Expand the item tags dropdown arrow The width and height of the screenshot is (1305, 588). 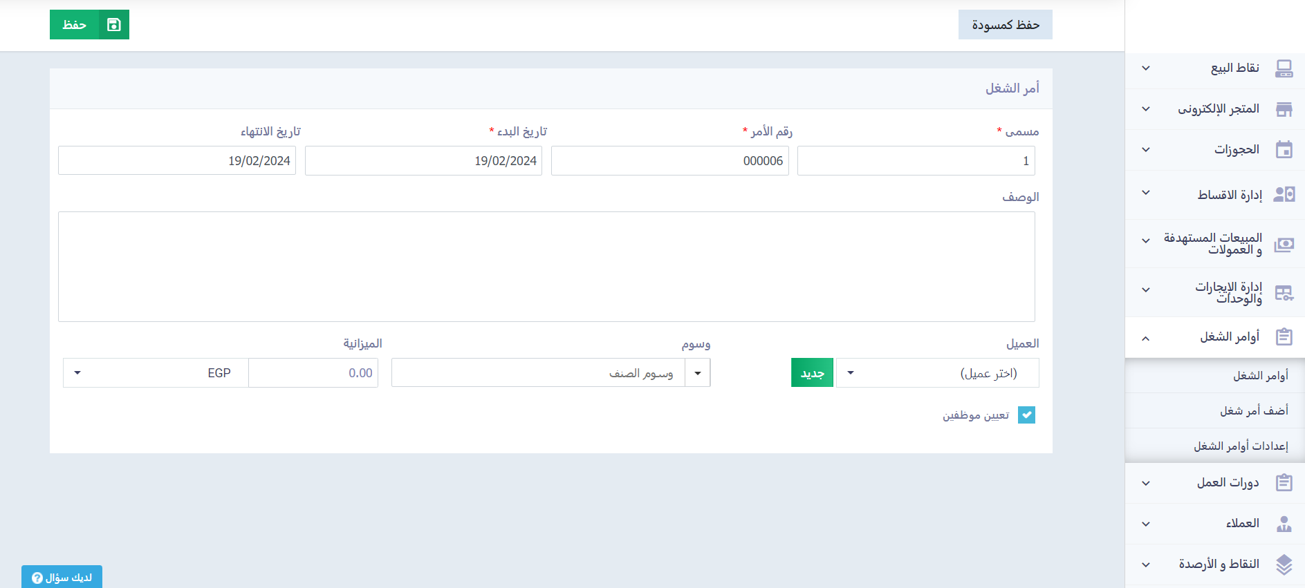pyautogui.click(x=698, y=373)
